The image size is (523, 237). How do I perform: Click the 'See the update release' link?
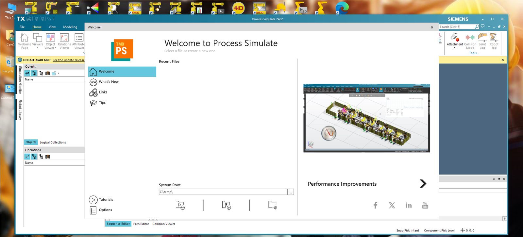coord(68,60)
